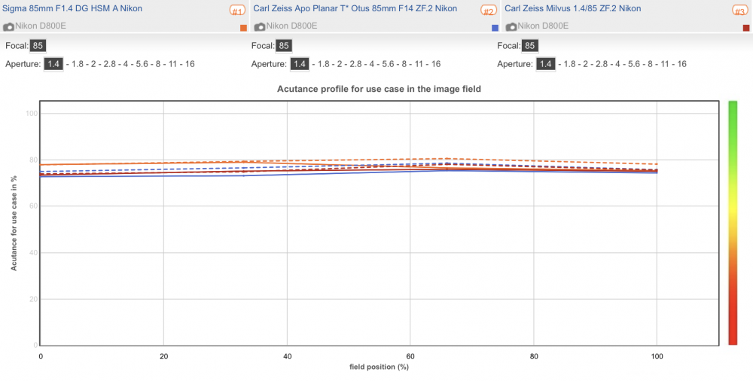Set Otus lens aperture to 11
The height and width of the screenshot is (381, 753).
coord(419,64)
